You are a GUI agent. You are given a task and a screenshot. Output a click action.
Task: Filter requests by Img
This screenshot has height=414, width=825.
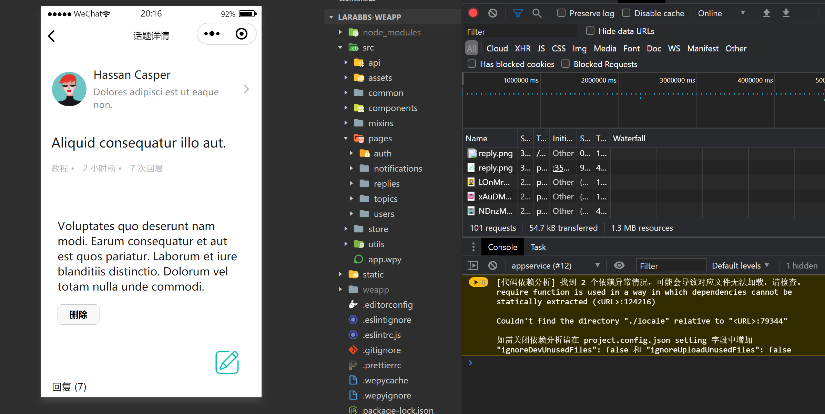[579, 48]
